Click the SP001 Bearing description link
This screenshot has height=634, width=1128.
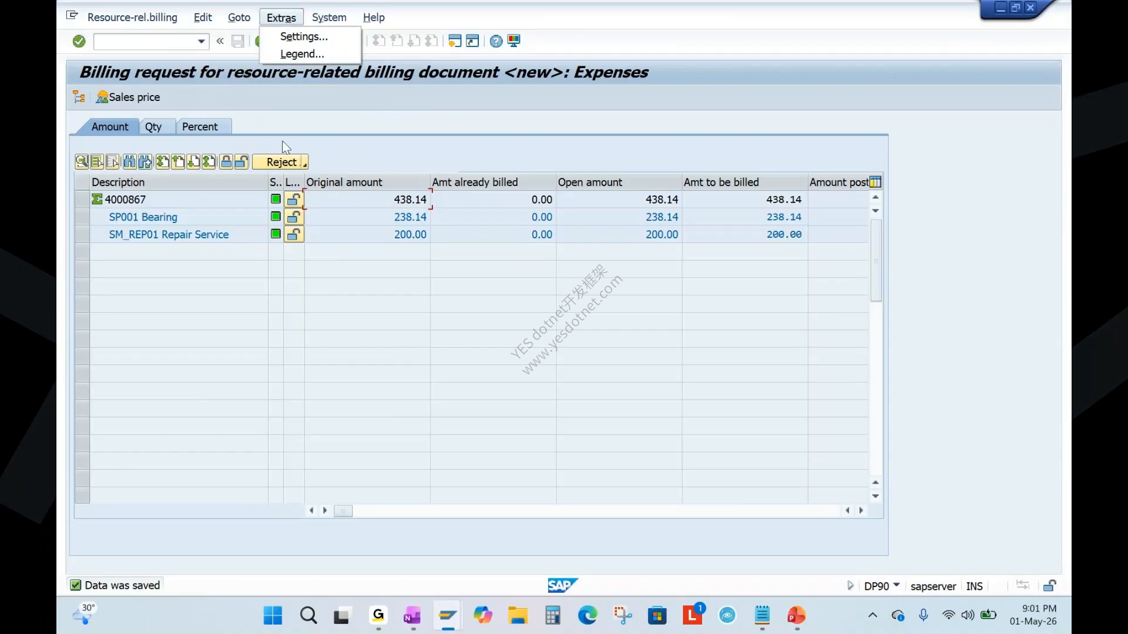click(x=143, y=217)
